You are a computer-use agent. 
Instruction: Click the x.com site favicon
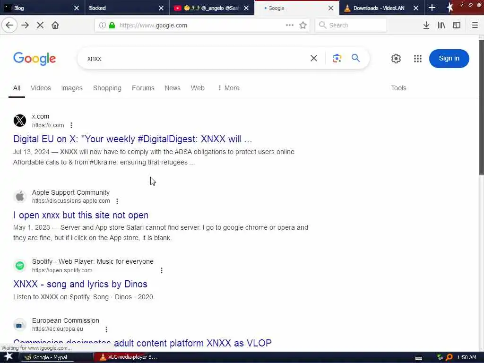20,121
